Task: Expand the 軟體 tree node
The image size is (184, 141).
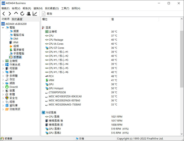Action: click(x=3, y=94)
